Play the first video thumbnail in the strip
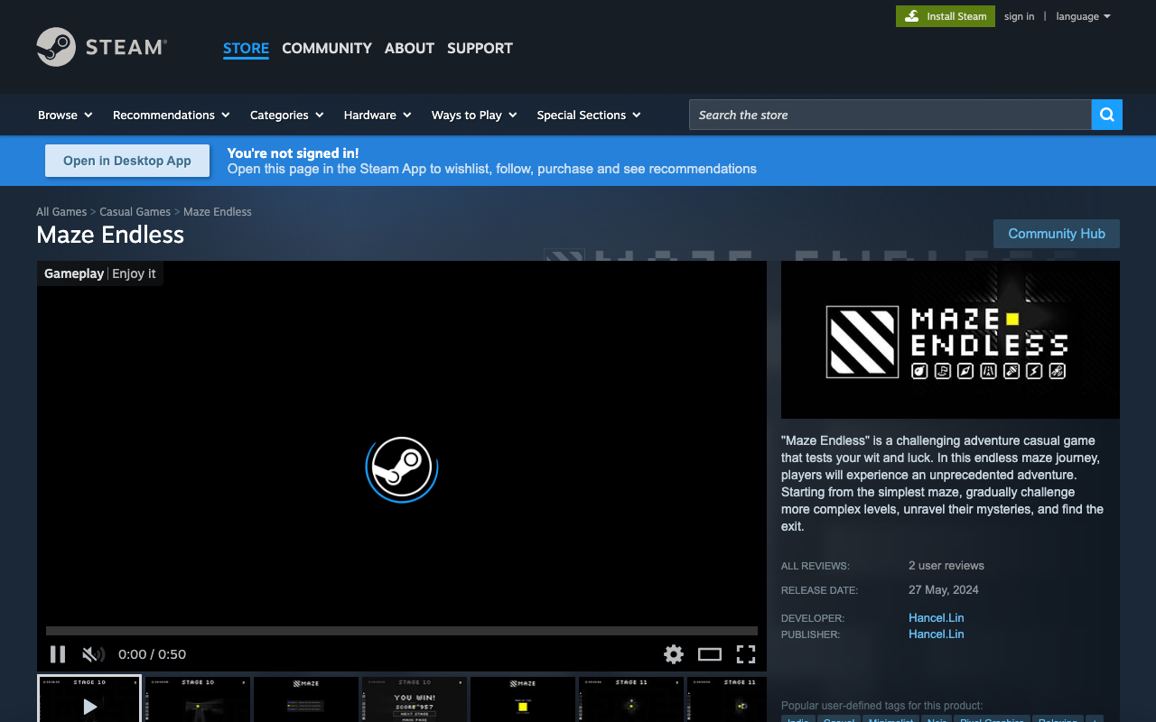The image size is (1156, 722). tap(89, 699)
